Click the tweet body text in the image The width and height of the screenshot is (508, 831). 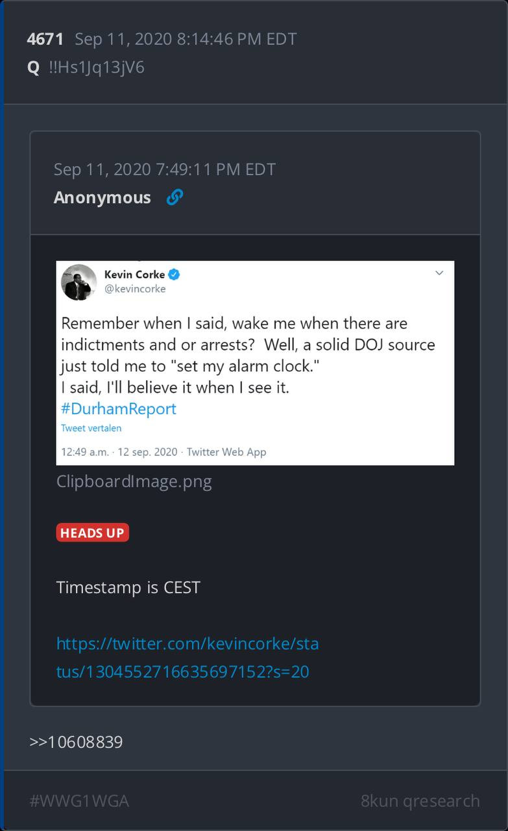[x=248, y=355]
